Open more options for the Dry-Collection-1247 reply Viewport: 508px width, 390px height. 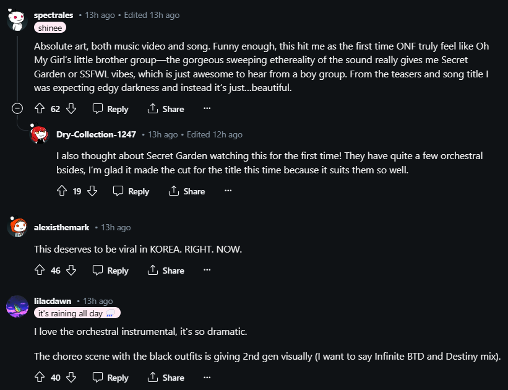[228, 191]
